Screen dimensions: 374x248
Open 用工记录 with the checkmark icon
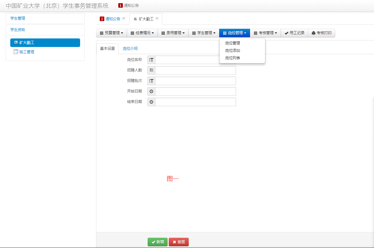coord(294,33)
